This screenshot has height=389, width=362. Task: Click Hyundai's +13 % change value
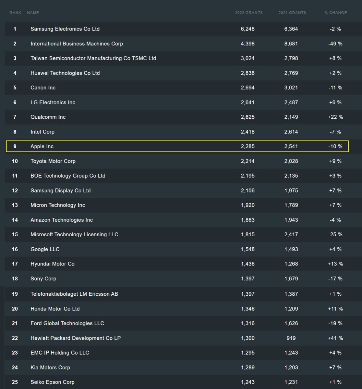pos(335,264)
